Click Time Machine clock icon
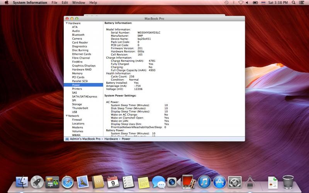The width and height of the screenshot is (309, 193). (x=226, y=3)
